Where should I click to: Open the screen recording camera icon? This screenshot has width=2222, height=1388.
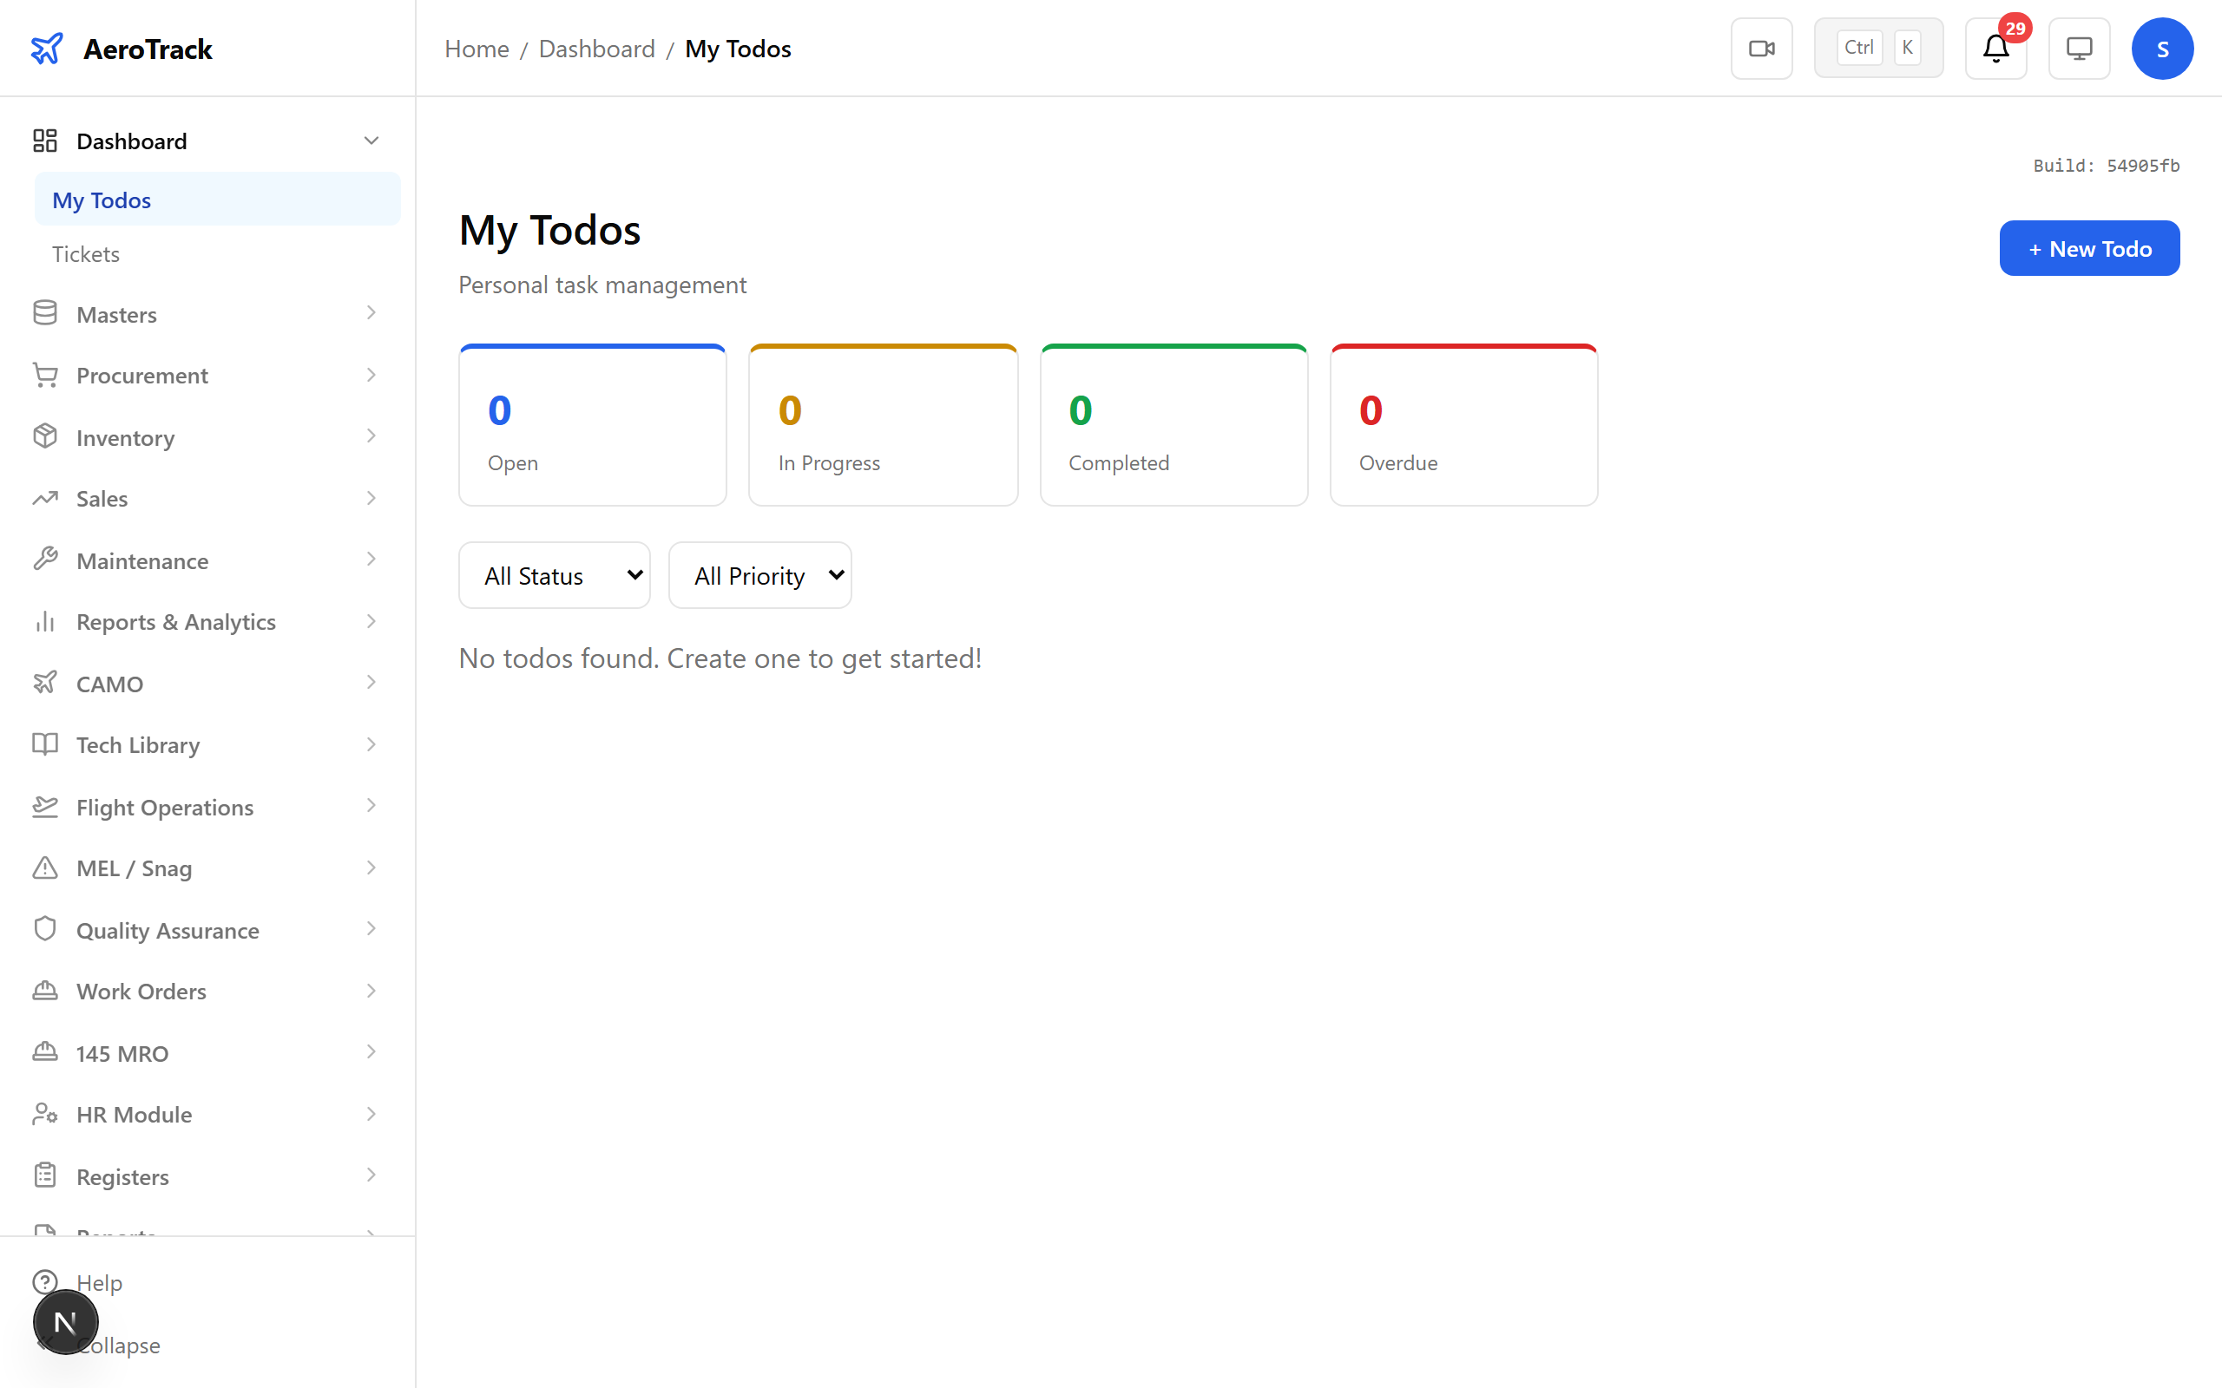tap(1761, 48)
